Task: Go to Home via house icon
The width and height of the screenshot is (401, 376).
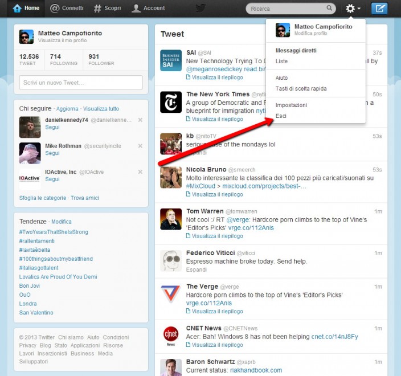Action: (17, 8)
